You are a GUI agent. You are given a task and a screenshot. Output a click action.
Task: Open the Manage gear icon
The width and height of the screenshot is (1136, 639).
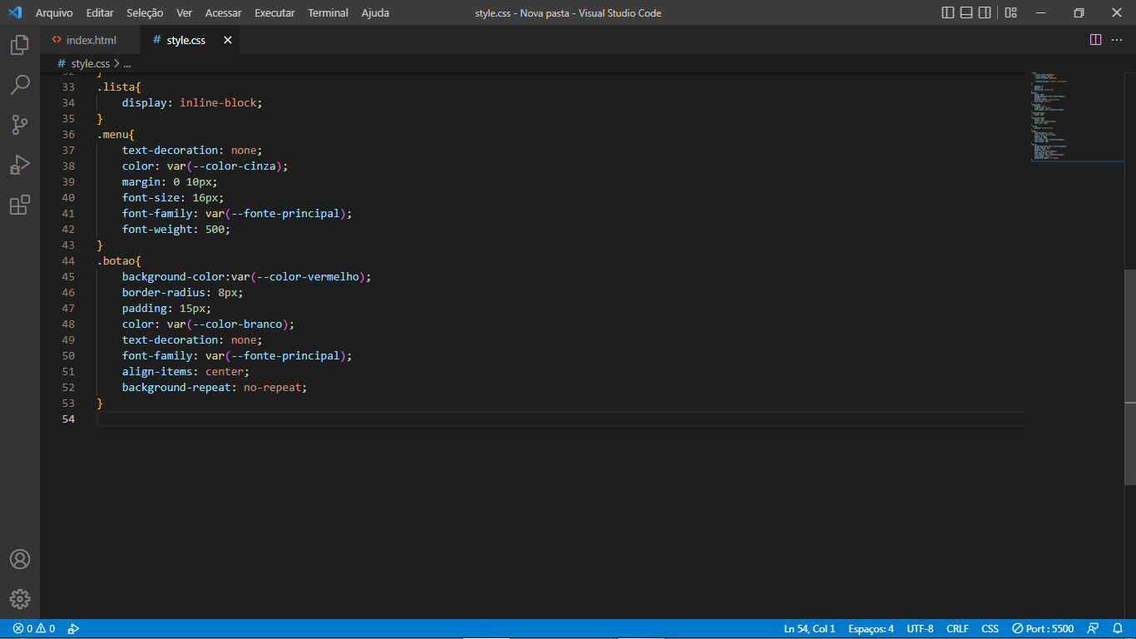coord(20,599)
